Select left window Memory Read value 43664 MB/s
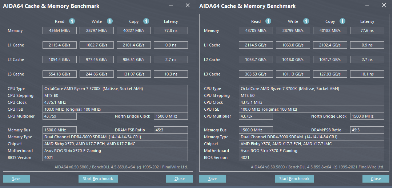Image resolution: width=393 pixels, height=188 pixels. pos(59,30)
